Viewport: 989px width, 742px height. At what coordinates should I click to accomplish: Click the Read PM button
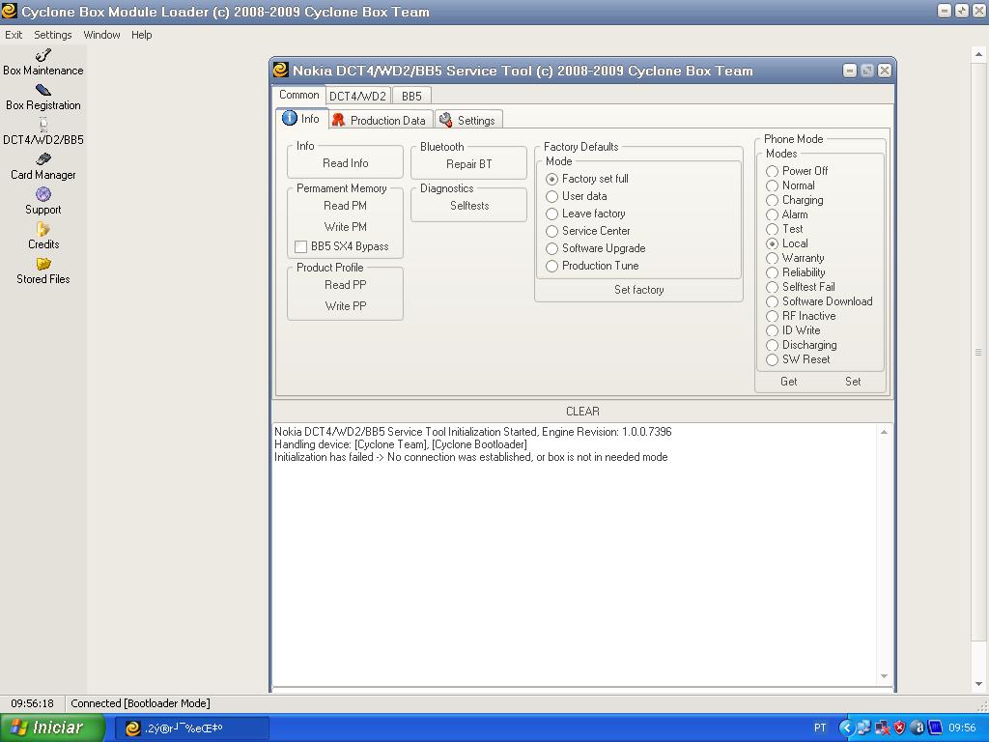coord(345,206)
